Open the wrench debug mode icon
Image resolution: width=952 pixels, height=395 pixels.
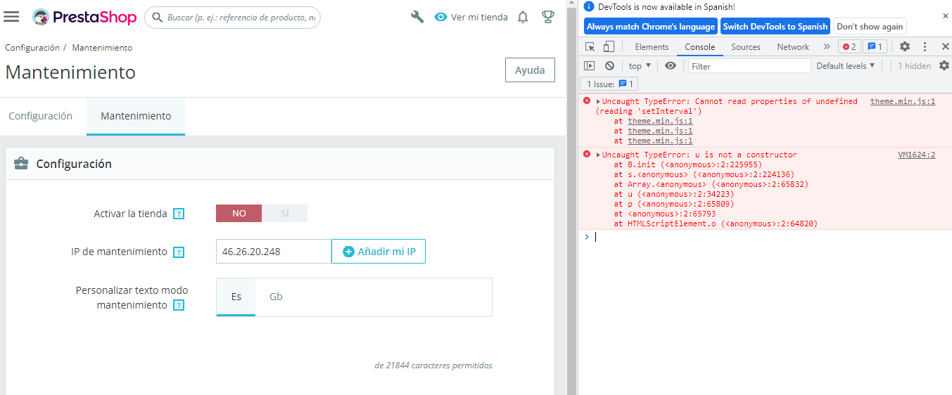point(417,17)
